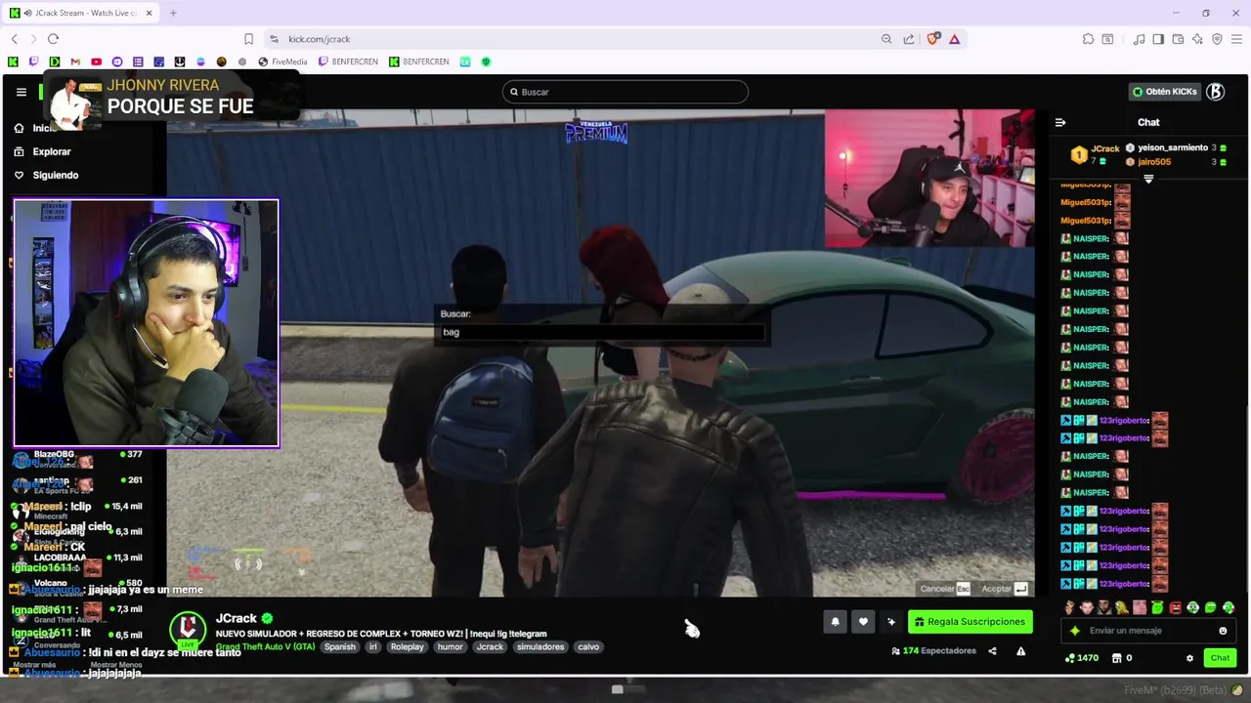Select the first quick emote above chat input
Viewport: 1251px width, 703px height.
tap(1069, 607)
